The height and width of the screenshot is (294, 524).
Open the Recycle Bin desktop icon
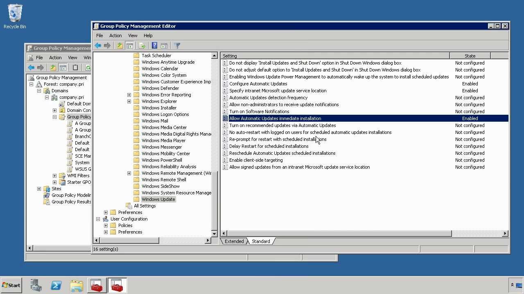[x=15, y=16]
